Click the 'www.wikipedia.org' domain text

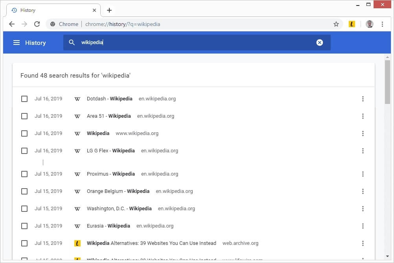pyautogui.click(x=137, y=133)
